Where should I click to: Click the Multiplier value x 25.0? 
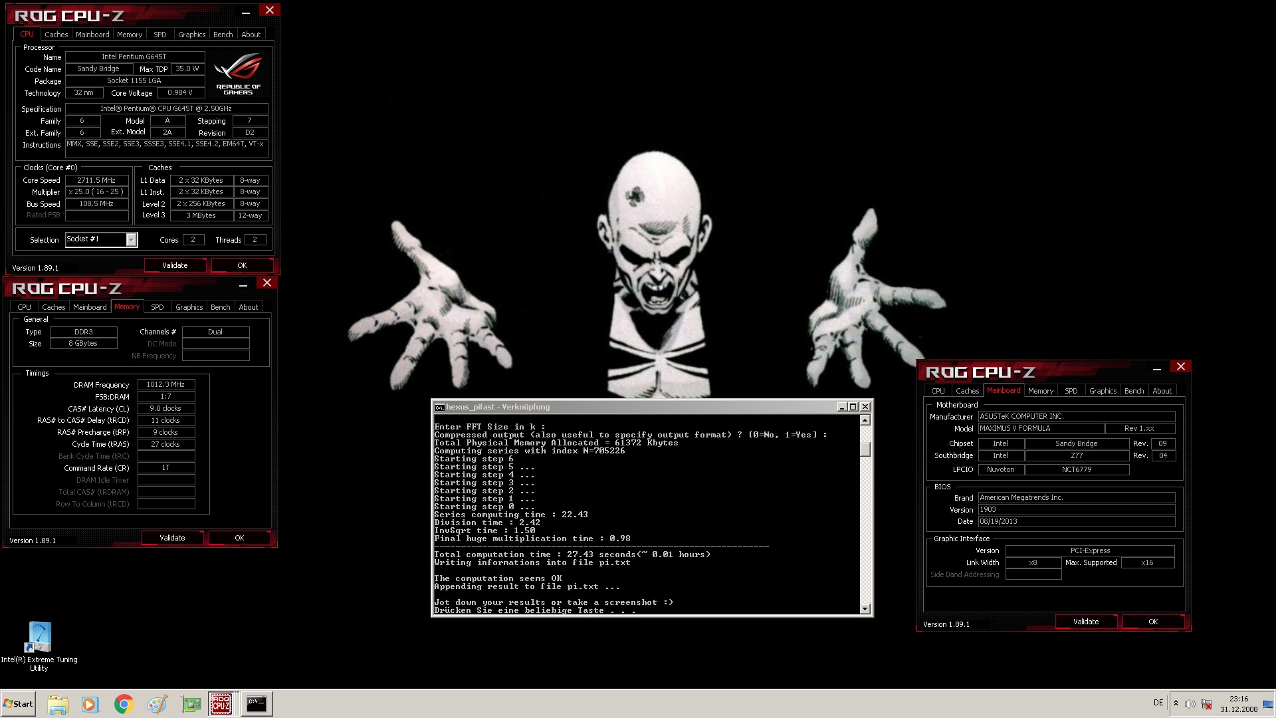coord(97,192)
